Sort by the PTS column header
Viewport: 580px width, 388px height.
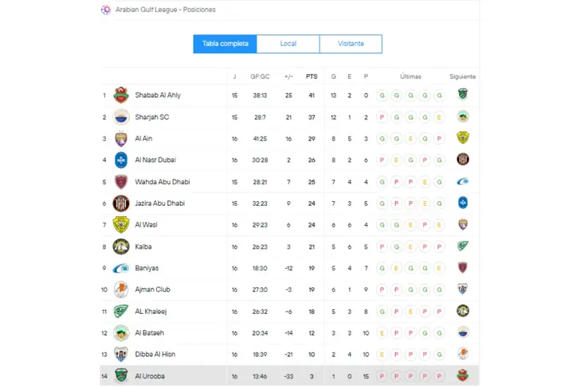(x=312, y=76)
